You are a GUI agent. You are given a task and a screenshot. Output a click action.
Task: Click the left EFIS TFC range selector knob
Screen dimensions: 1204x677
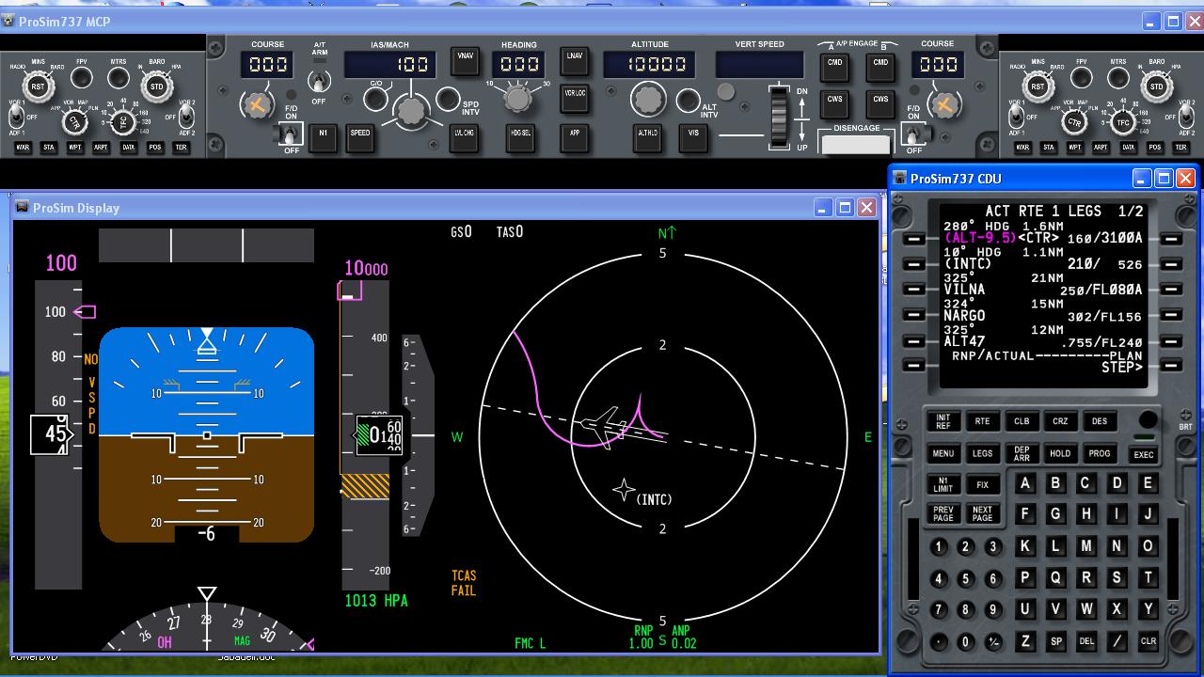[x=122, y=121]
